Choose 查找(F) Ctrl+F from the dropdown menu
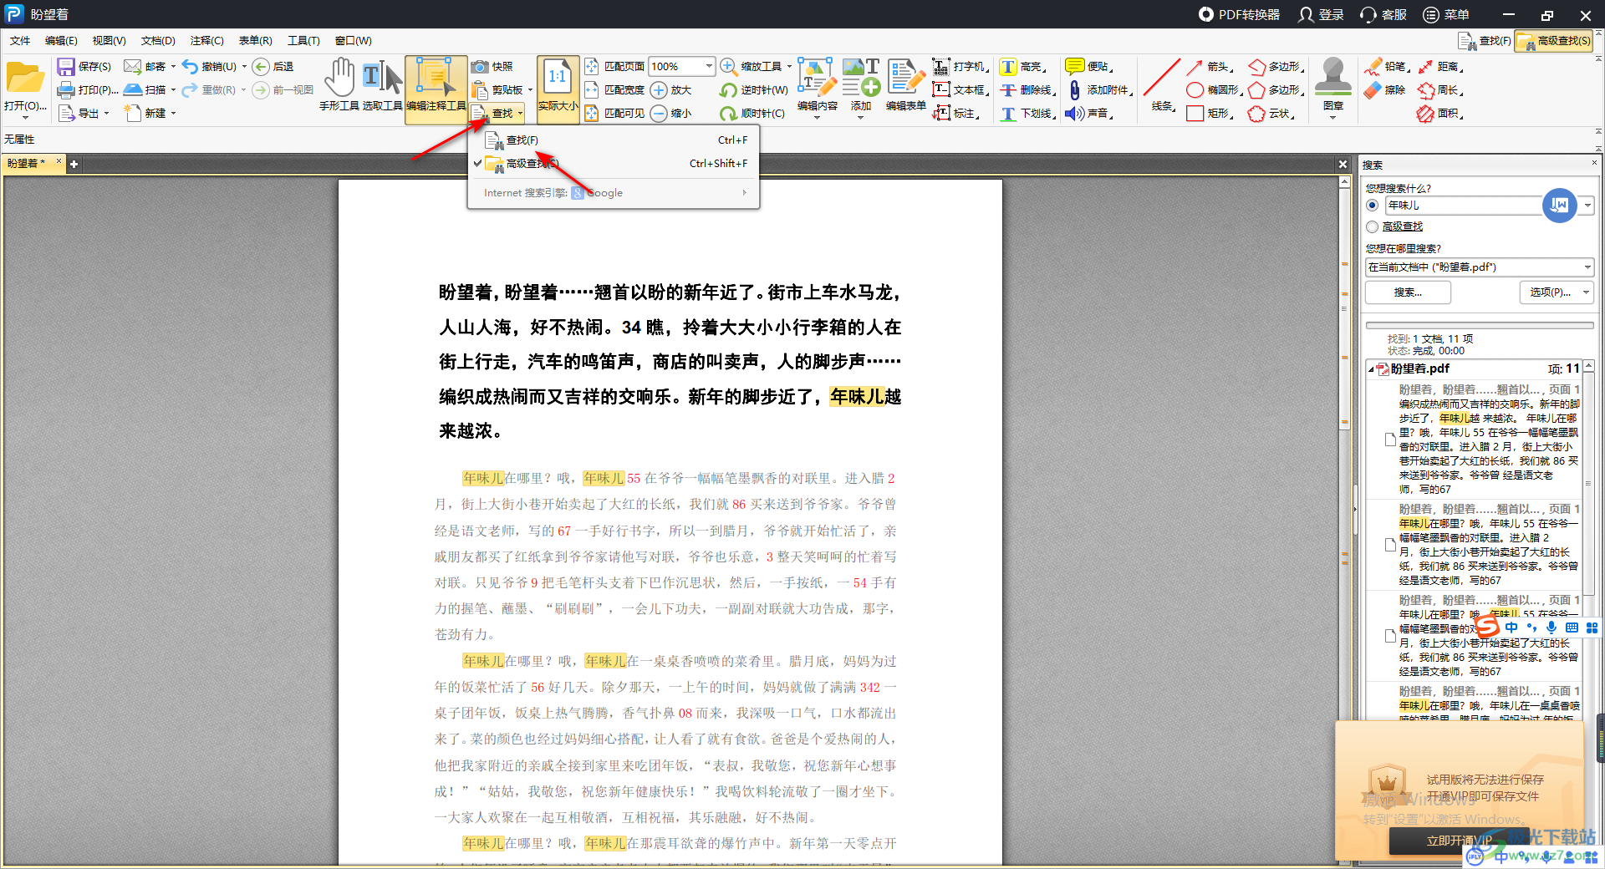The width and height of the screenshot is (1605, 869). [614, 140]
